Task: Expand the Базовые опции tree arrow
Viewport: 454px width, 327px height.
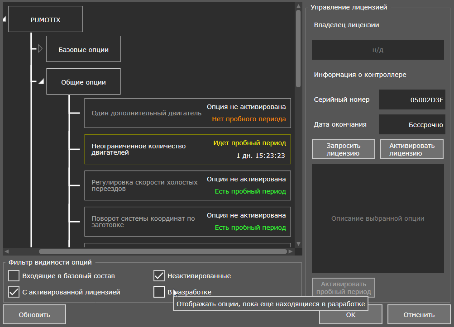Action: pos(40,48)
